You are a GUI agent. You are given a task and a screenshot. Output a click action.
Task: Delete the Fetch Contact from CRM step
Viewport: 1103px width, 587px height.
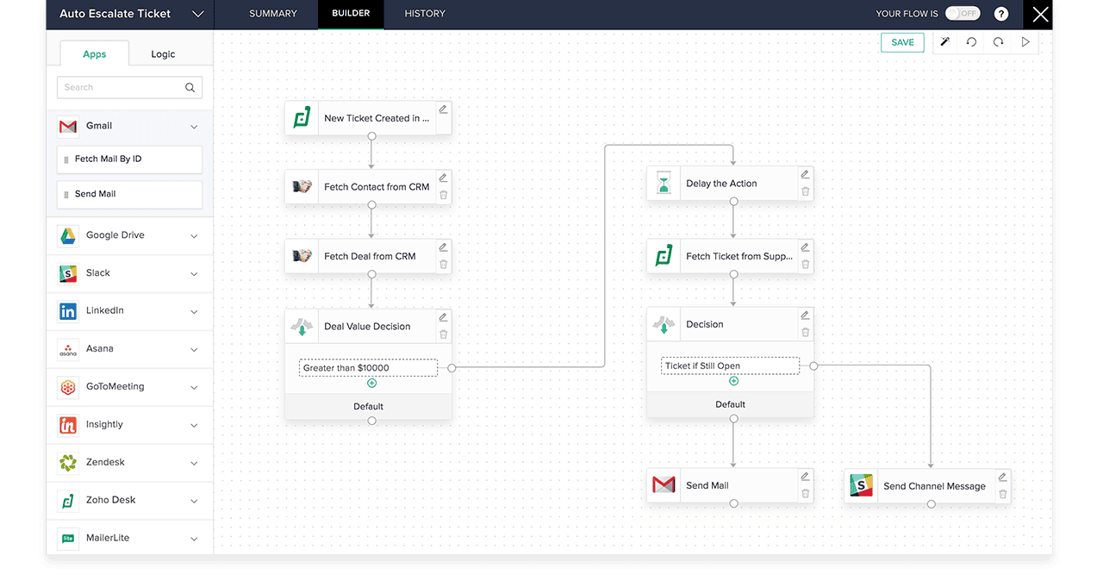click(443, 195)
